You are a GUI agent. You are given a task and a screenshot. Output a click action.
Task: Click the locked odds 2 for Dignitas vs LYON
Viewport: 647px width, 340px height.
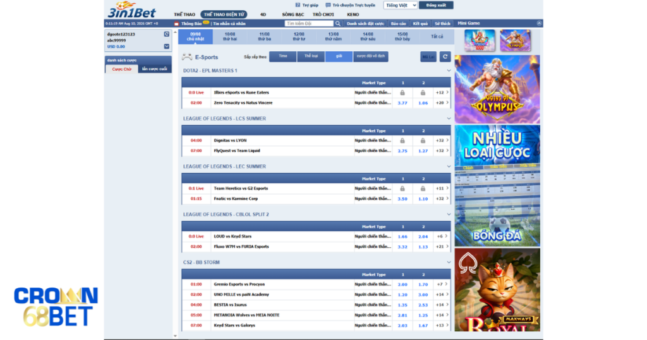click(423, 141)
